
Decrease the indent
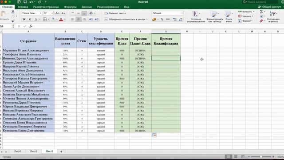(x=91, y=19)
